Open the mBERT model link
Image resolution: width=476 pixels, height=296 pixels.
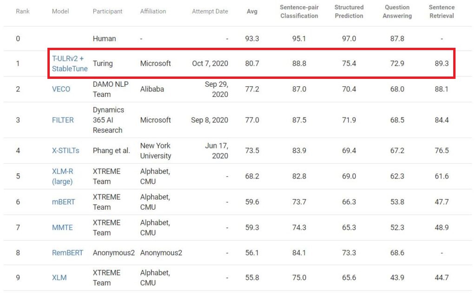tap(63, 202)
